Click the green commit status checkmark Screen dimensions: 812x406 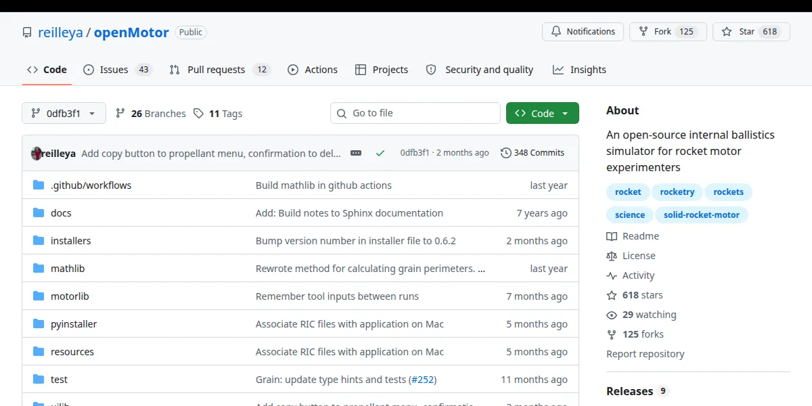point(380,154)
